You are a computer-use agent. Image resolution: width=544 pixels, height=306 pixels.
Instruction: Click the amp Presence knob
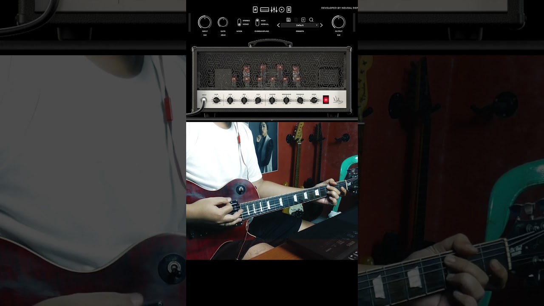(x=300, y=100)
